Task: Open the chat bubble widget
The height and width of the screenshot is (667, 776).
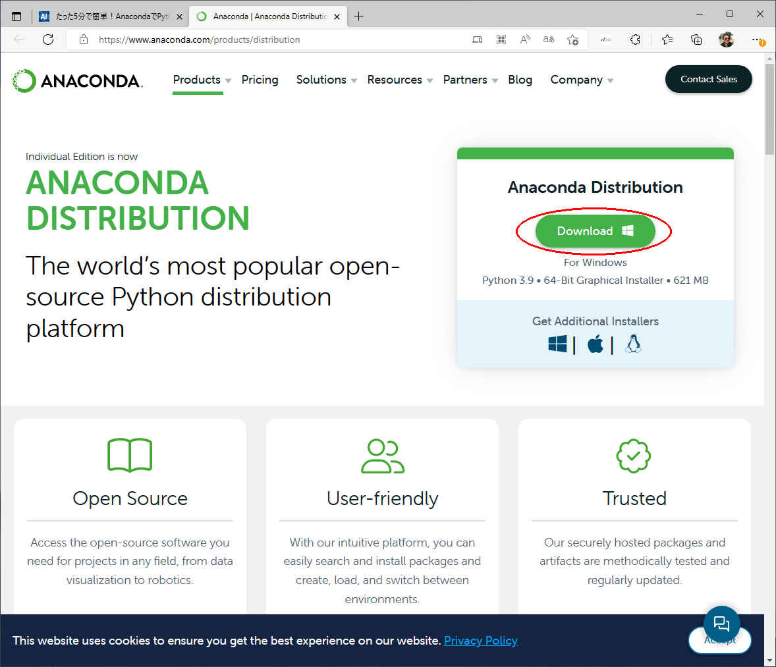Action: tap(721, 623)
